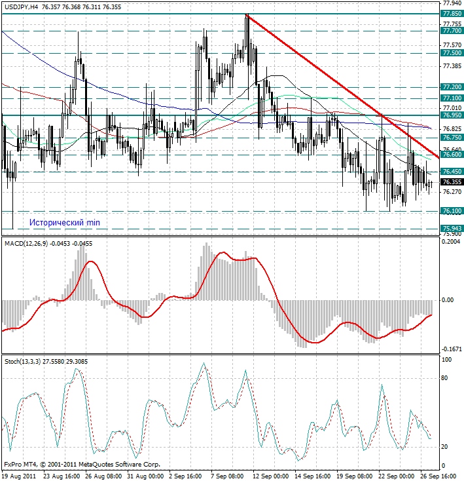
Task: Select the 76.600 price level label
Action: [452, 155]
